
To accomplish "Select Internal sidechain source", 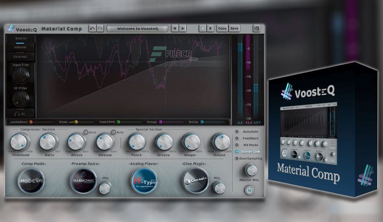I will pos(20,47).
